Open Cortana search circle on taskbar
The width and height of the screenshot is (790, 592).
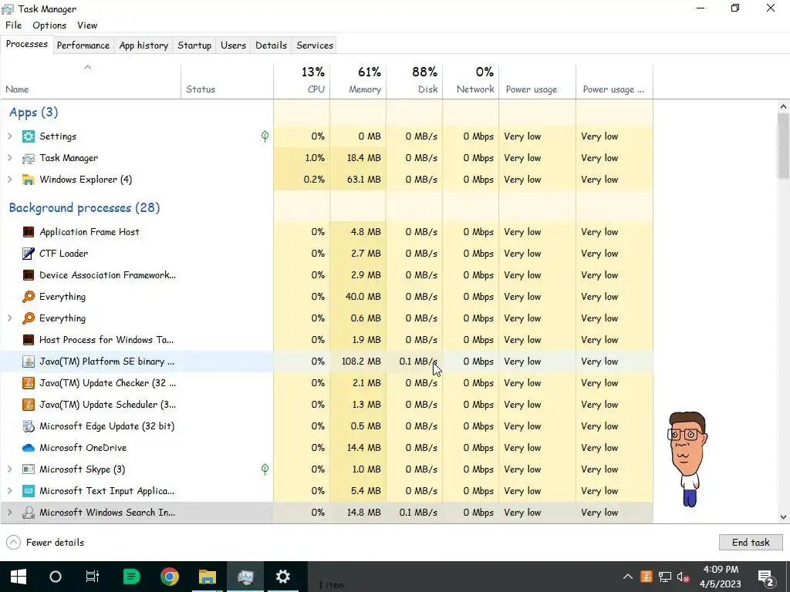(x=56, y=577)
